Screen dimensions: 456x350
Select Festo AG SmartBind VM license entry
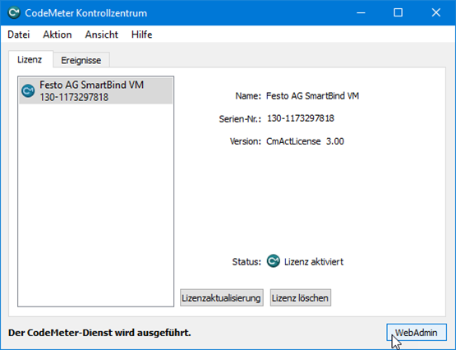click(x=95, y=91)
